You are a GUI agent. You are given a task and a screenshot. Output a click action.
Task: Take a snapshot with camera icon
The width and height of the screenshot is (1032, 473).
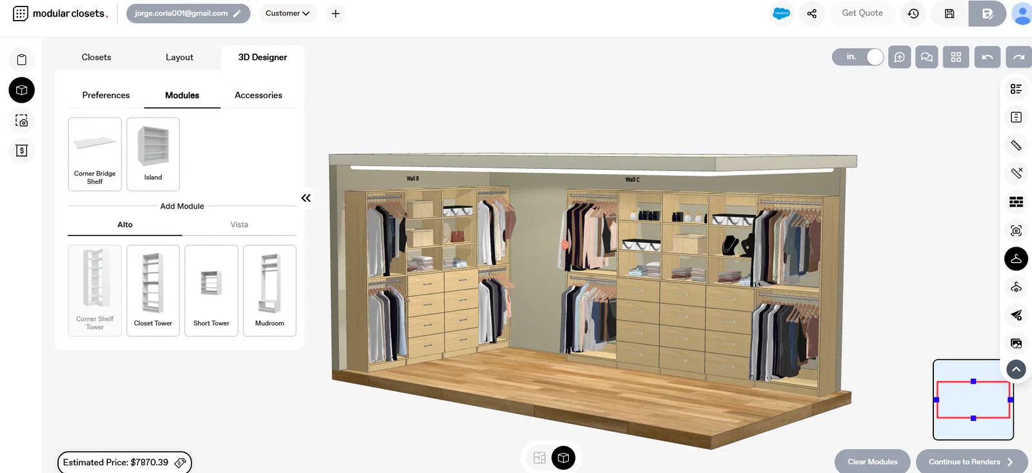tap(1016, 230)
